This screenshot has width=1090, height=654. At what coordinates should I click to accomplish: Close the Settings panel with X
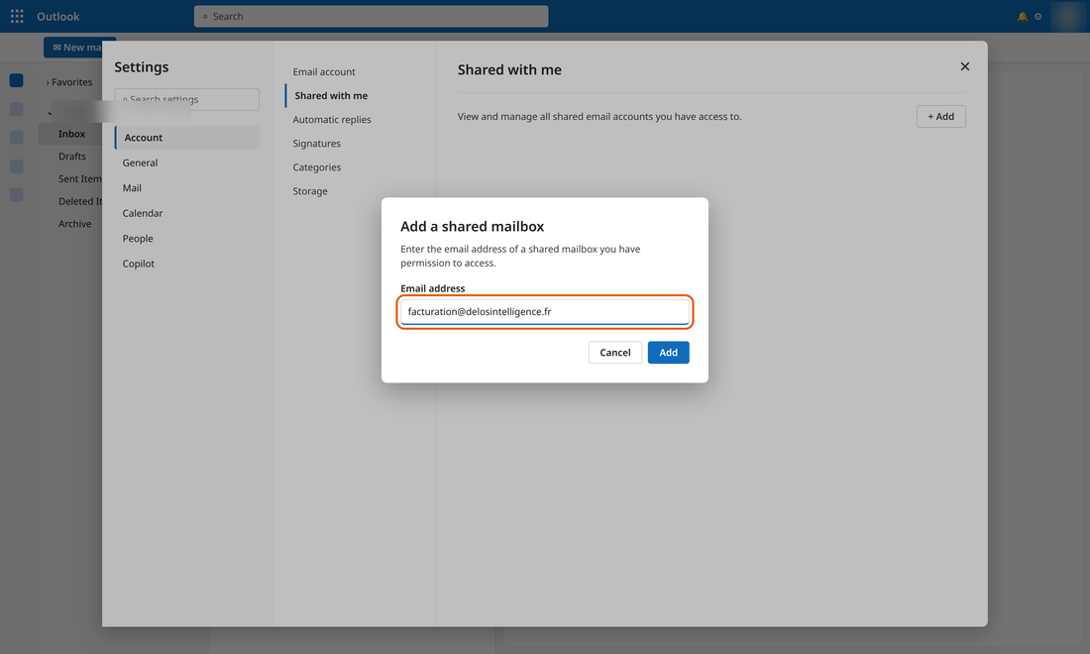pos(965,66)
